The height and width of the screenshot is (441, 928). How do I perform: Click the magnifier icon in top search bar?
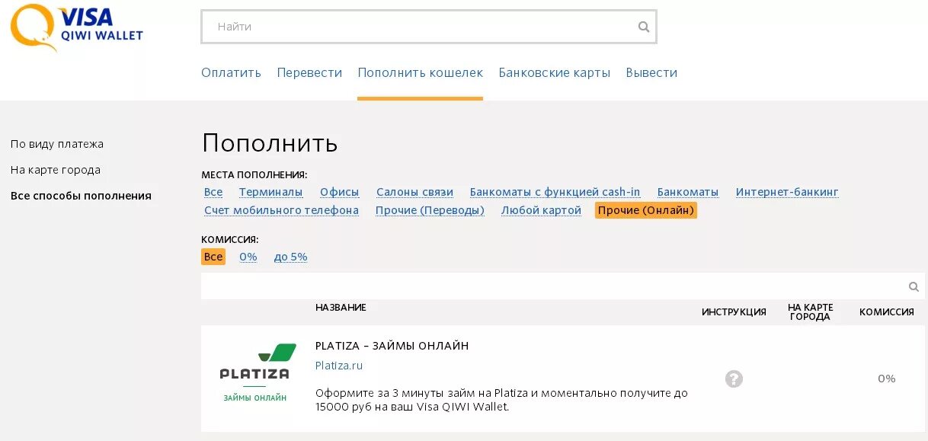point(644,27)
